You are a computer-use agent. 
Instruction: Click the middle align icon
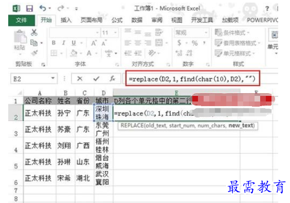pos(138,32)
